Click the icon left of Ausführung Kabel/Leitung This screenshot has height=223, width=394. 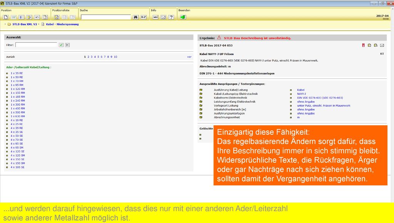pos(201,90)
